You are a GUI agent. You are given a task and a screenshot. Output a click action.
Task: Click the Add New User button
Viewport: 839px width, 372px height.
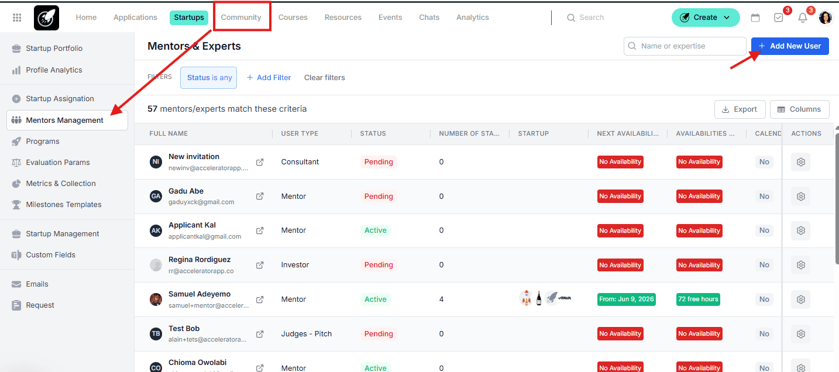point(790,46)
